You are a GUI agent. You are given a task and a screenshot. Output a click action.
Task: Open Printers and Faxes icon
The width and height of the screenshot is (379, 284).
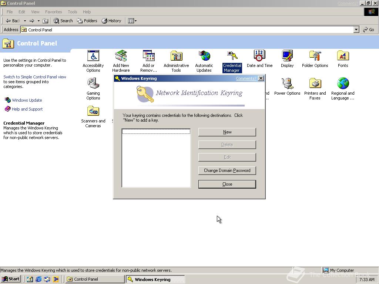click(315, 89)
